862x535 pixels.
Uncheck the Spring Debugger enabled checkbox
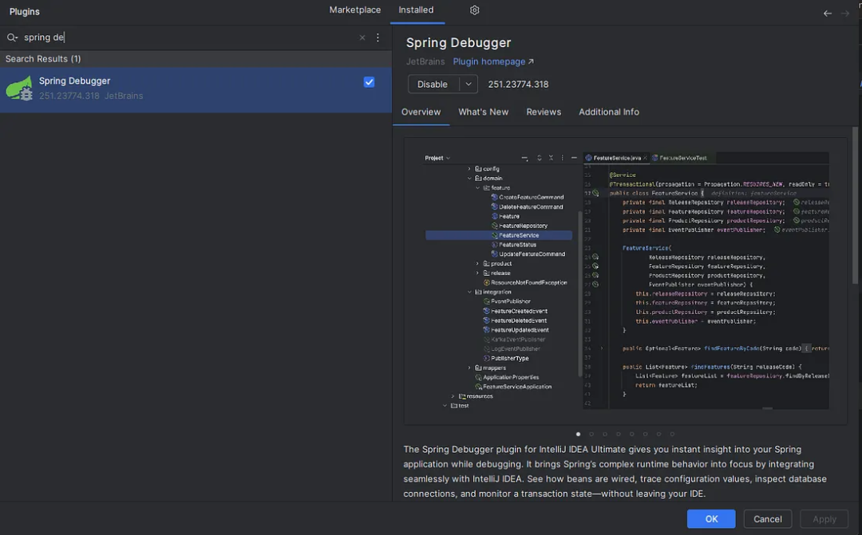point(369,82)
